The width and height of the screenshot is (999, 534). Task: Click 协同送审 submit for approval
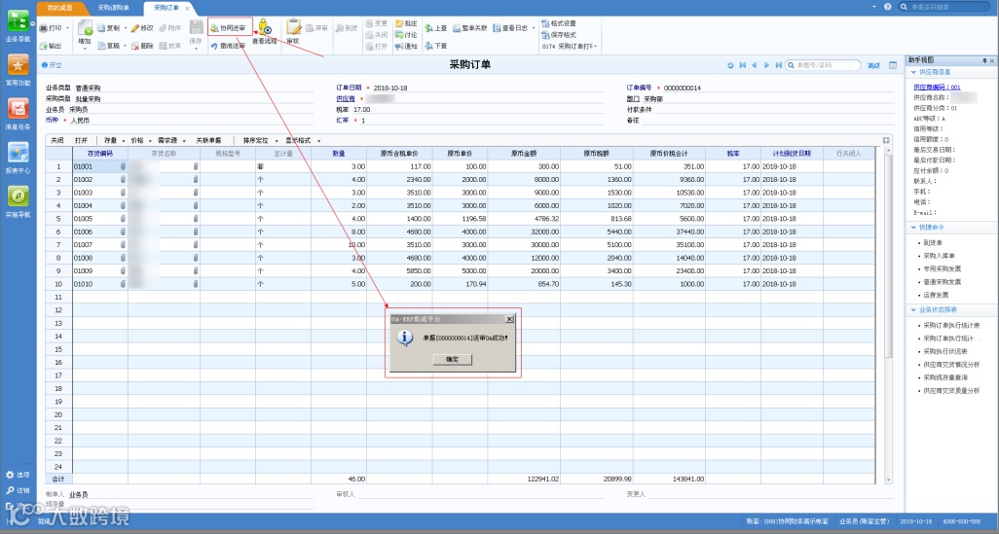click(228, 28)
